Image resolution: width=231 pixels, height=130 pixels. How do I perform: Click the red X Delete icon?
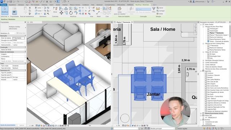pos(86,14)
